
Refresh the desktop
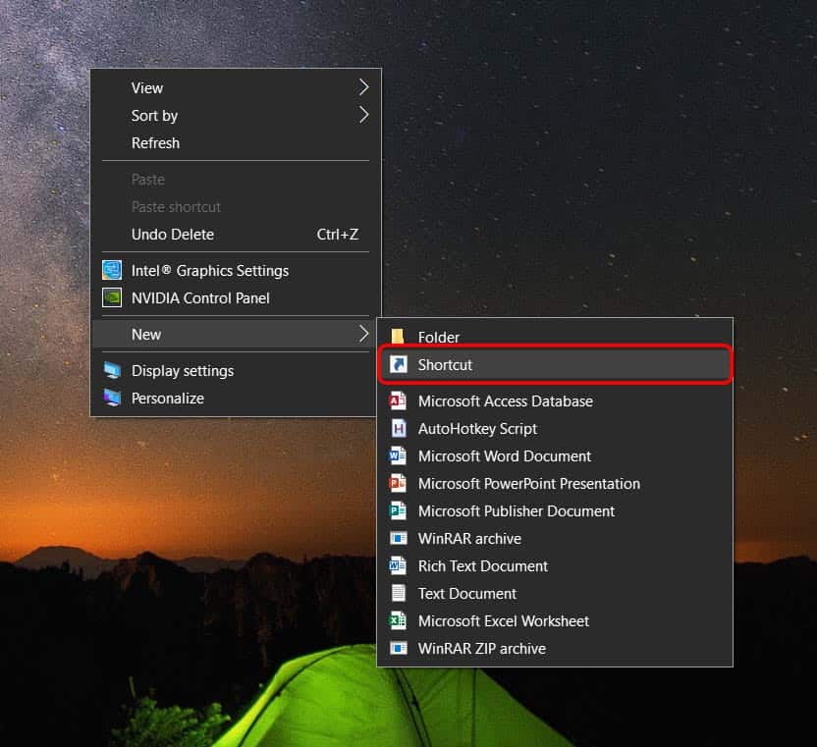155,142
